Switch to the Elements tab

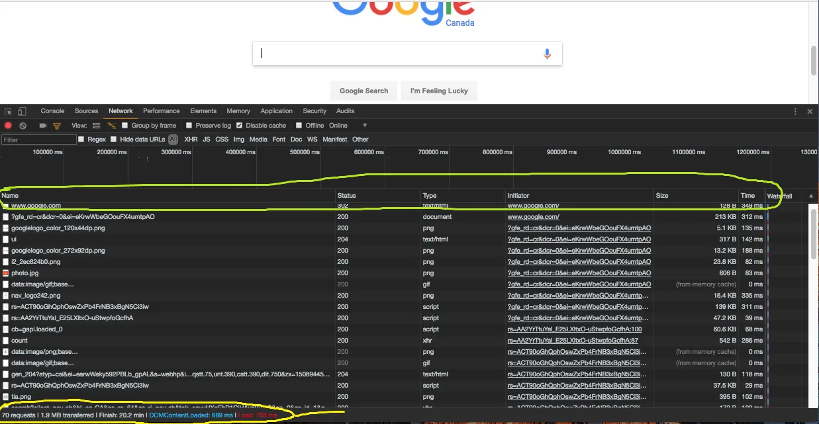coord(203,111)
